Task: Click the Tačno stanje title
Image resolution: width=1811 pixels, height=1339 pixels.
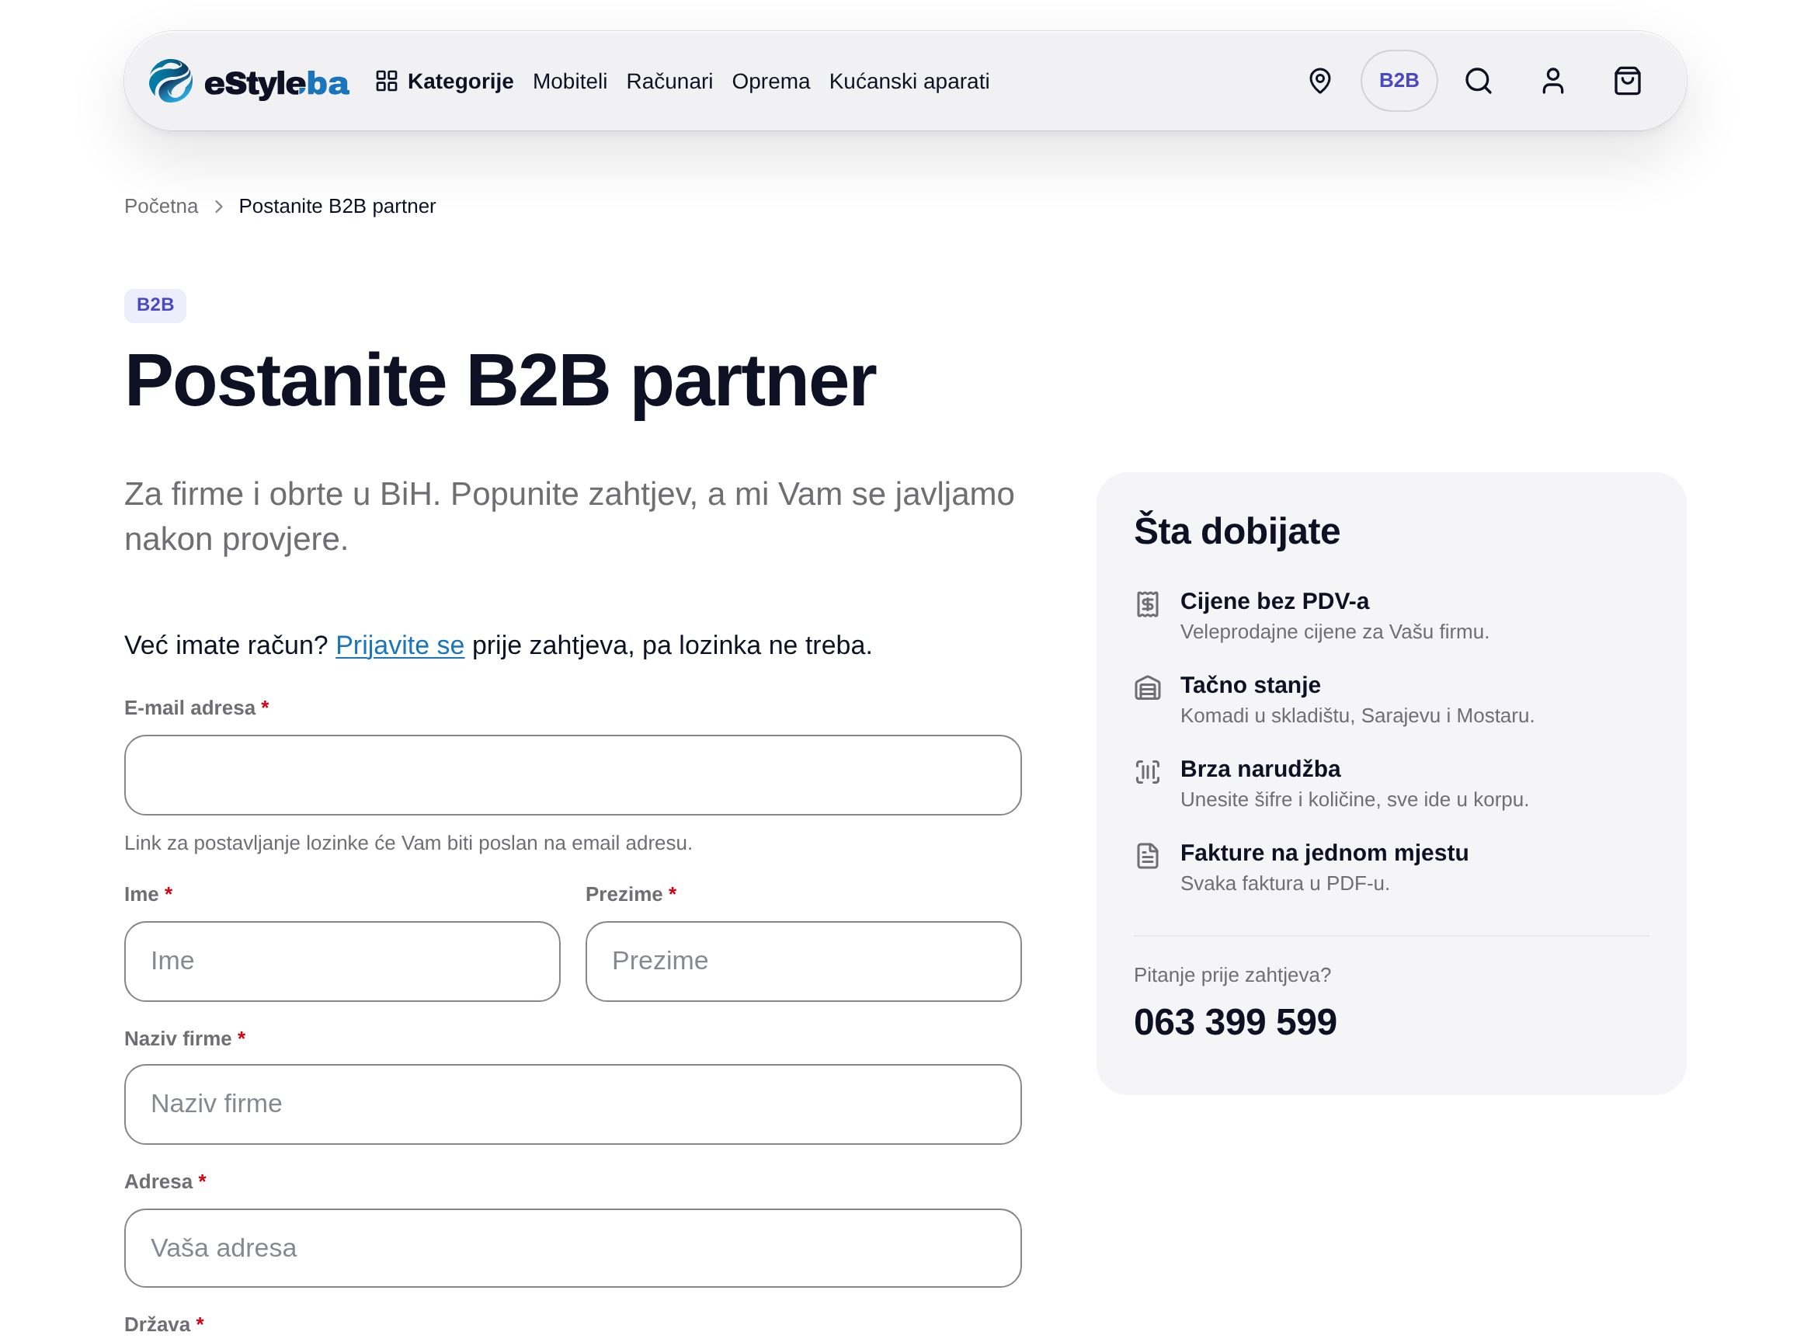Action: (1250, 685)
